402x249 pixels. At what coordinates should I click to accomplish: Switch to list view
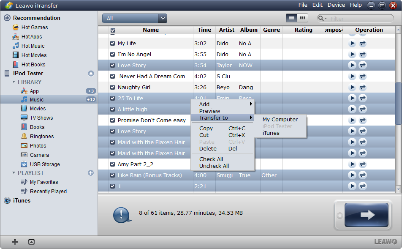[291, 18]
